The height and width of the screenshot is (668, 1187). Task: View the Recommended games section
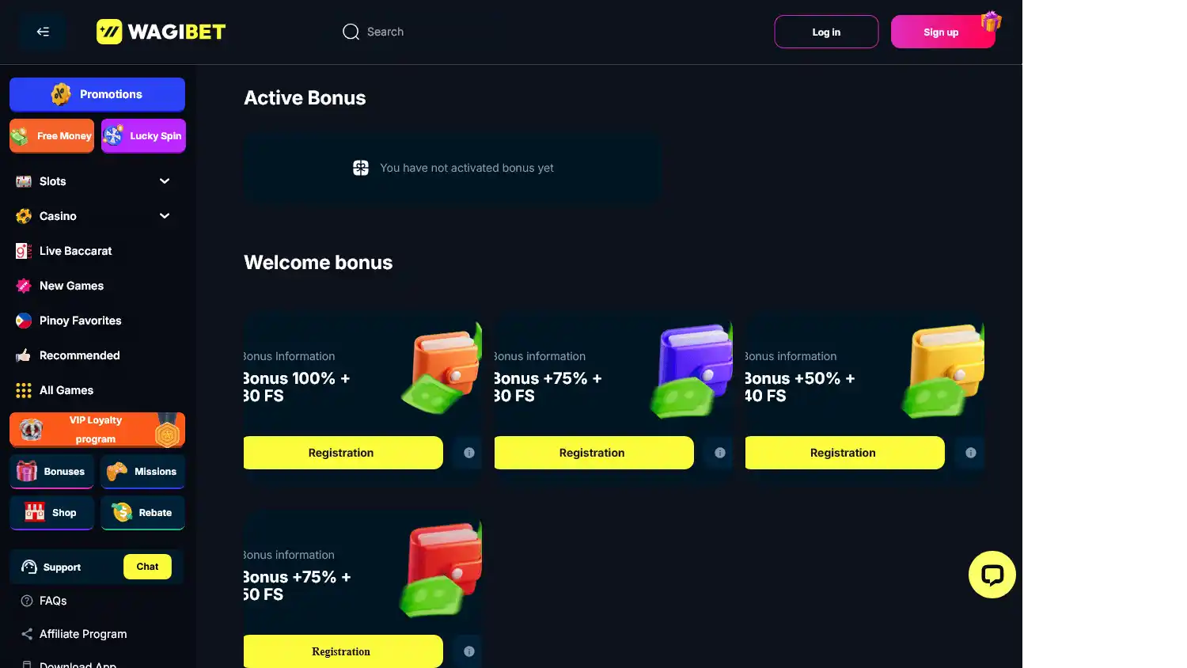click(x=79, y=355)
